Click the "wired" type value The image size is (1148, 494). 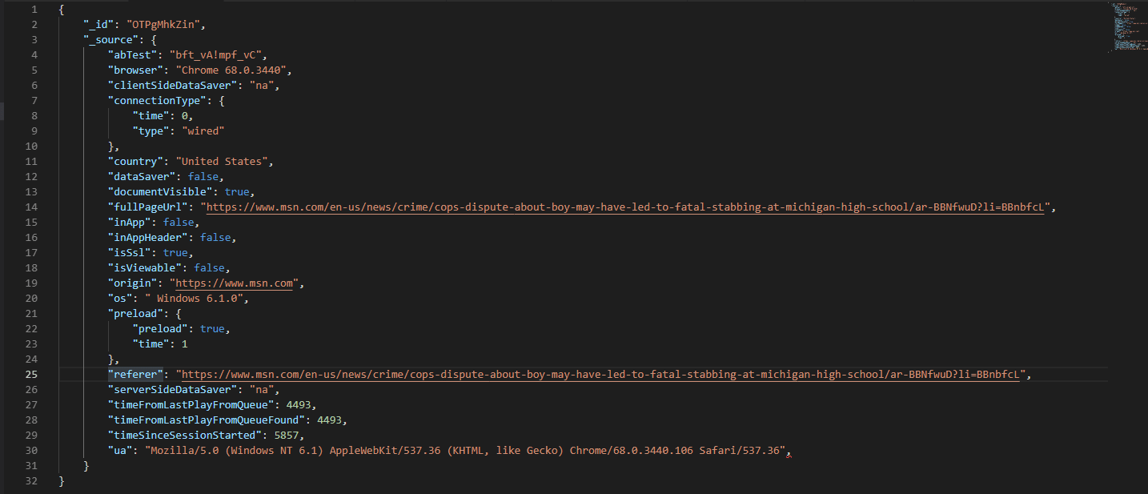[203, 131]
